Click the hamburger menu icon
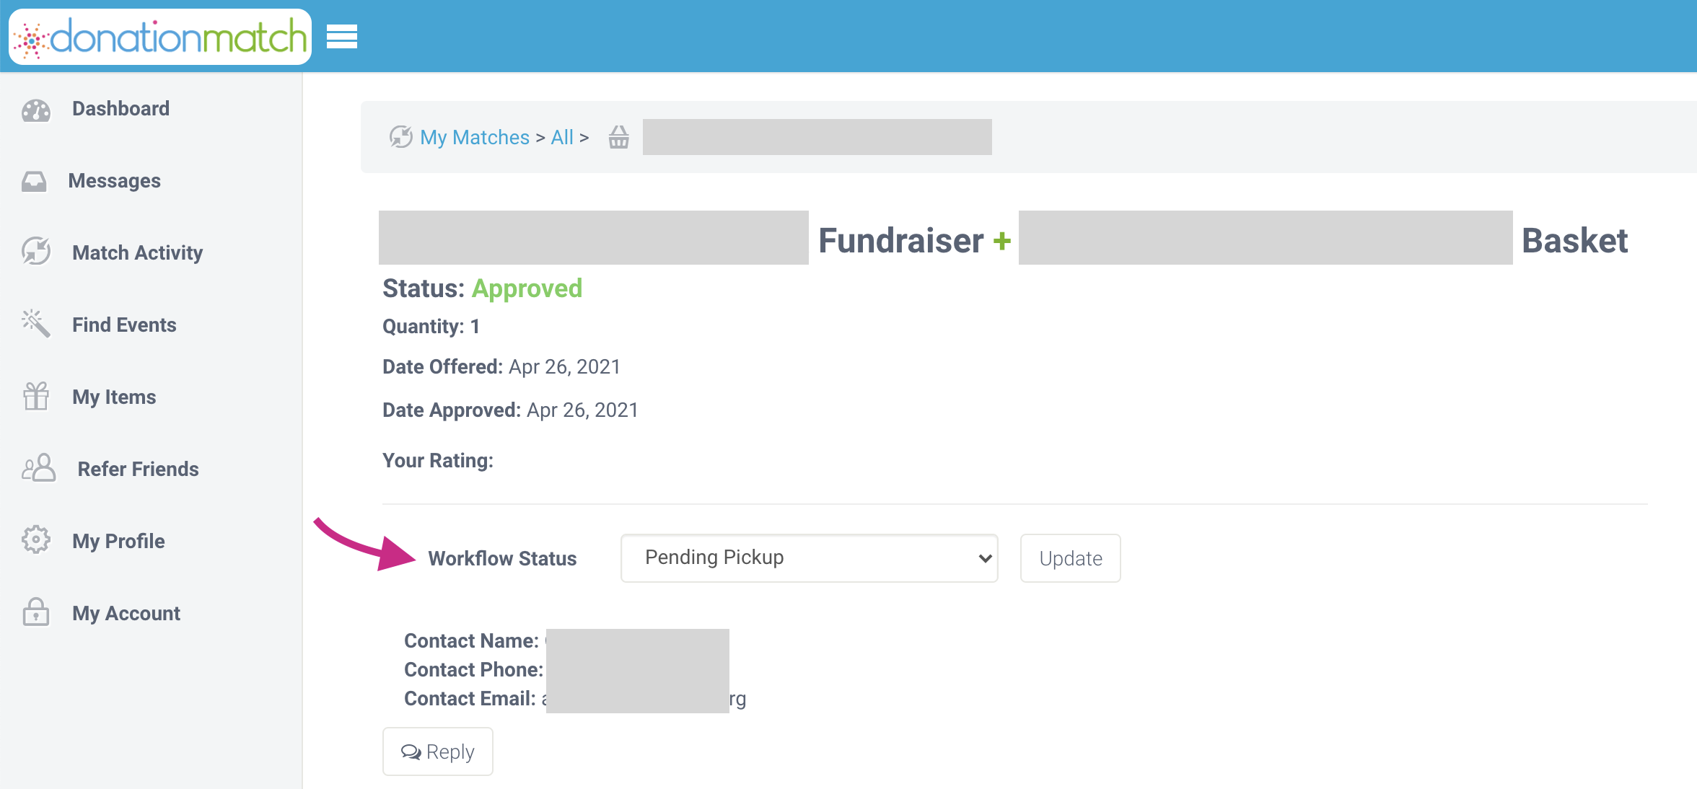1697x789 pixels. coord(341,36)
